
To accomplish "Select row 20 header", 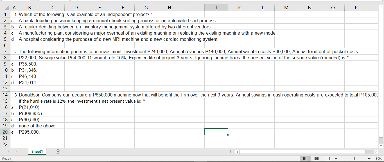I will 5,132.
